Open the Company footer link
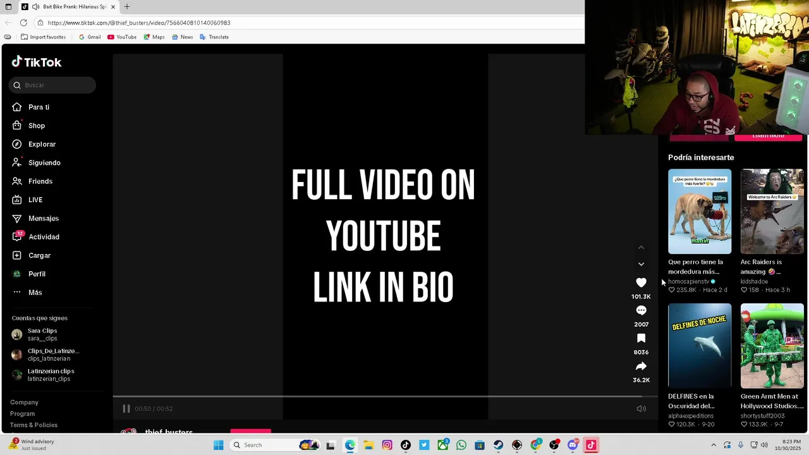 click(24, 403)
